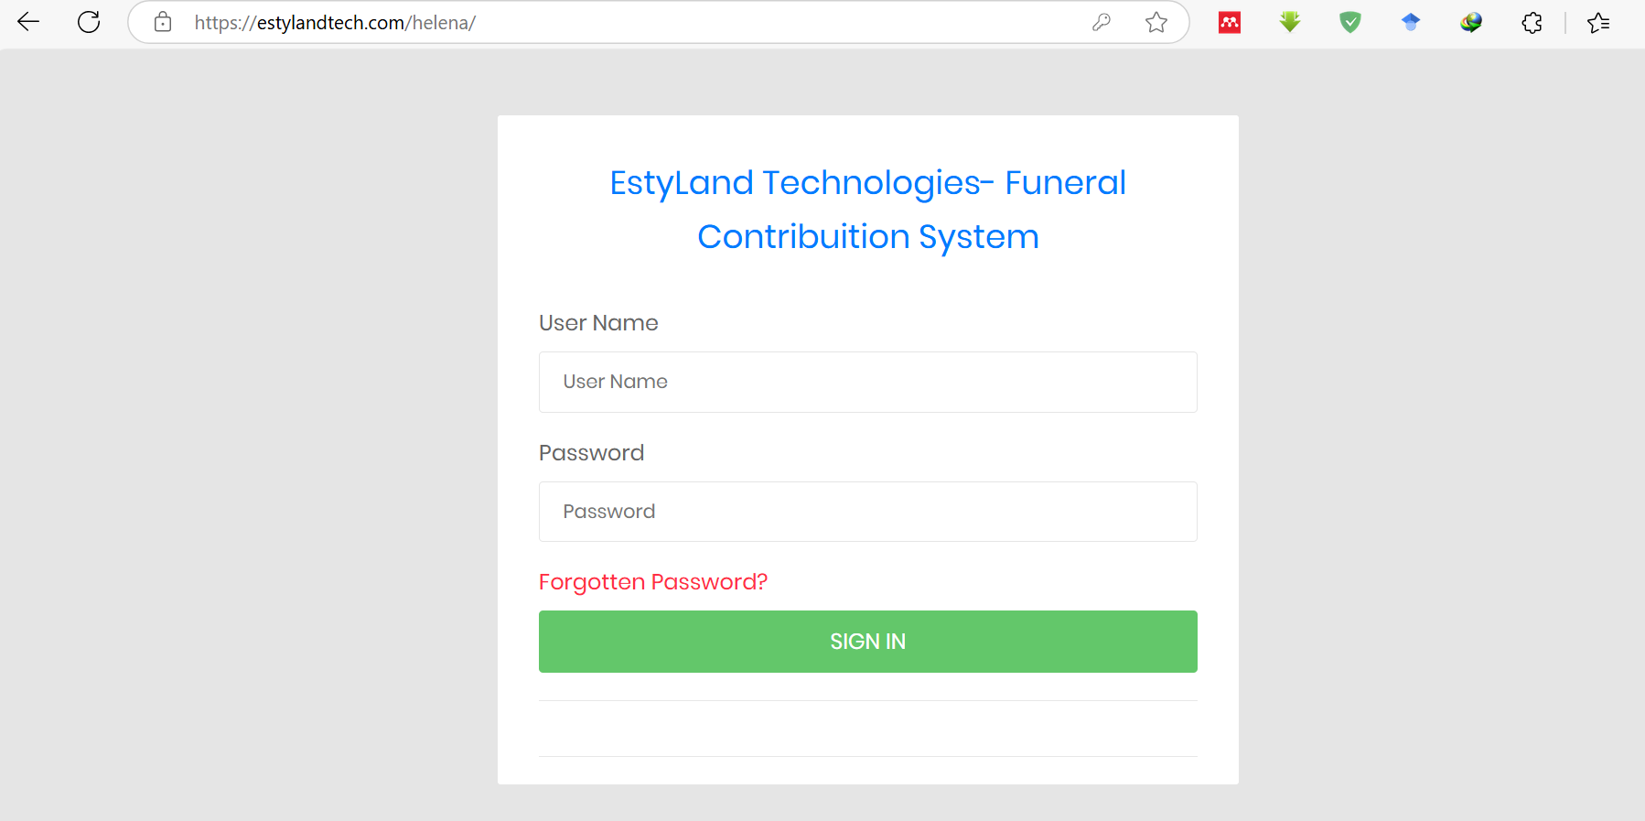This screenshot has width=1645, height=821.
Task: Open the blue graduation cap extension
Action: 1411,22
